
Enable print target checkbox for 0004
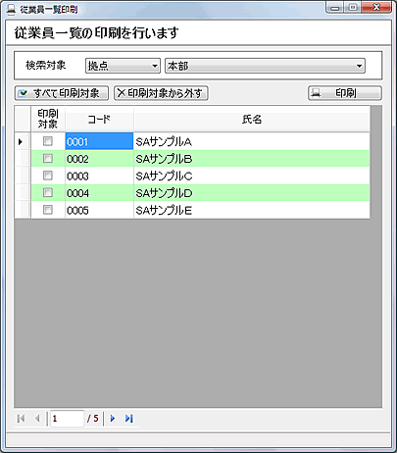tap(48, 192)
